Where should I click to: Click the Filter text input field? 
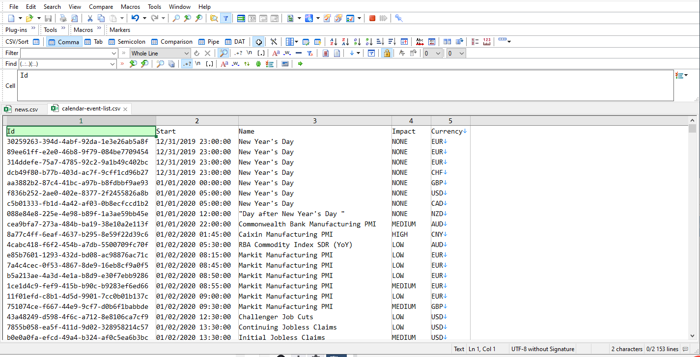coord(69,53)
